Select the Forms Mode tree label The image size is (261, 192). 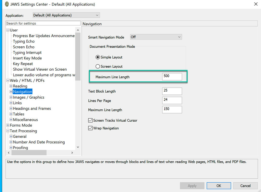tap(21, 125)
